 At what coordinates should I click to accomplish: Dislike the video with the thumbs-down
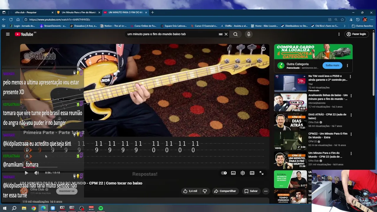(205, 191)
